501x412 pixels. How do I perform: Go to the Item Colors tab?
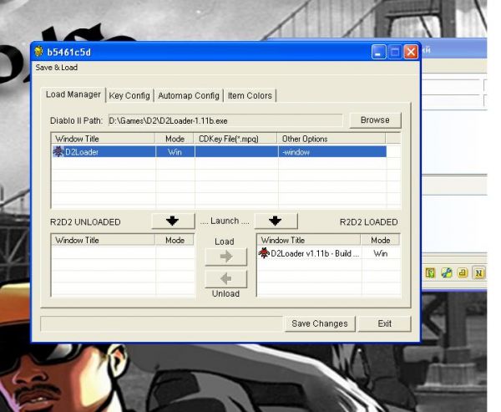pyautogui.click(x=250, y=96)
